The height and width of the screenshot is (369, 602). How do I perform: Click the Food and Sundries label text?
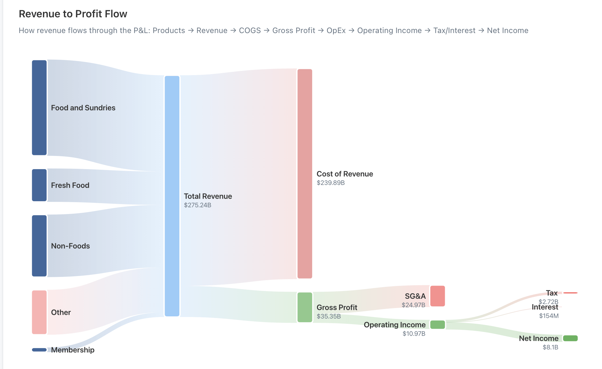(x=83, y=108)
